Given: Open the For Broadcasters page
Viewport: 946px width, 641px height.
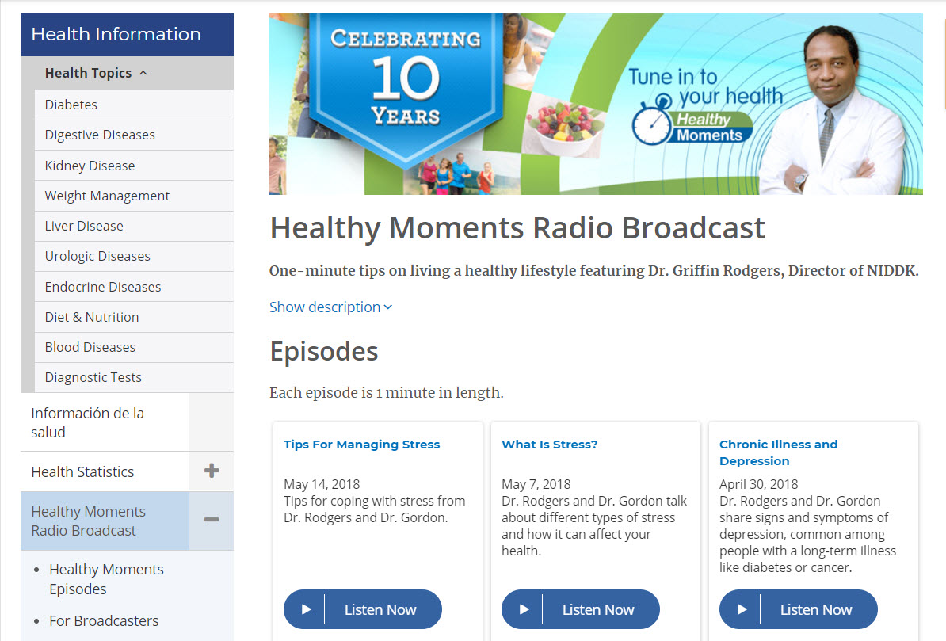Looking at the screenshot, I should tap(104, 620).
